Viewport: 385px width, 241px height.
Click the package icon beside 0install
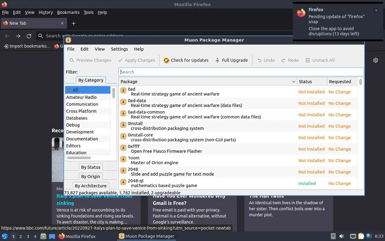point(123,125)
